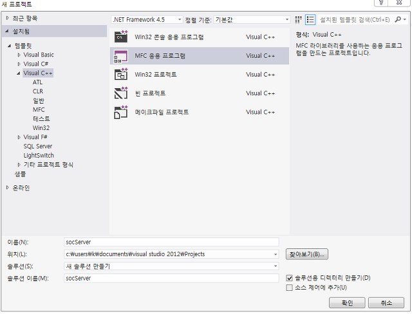Select the makefile project template icon
The image size is (412, 314).
click(121, 112)
